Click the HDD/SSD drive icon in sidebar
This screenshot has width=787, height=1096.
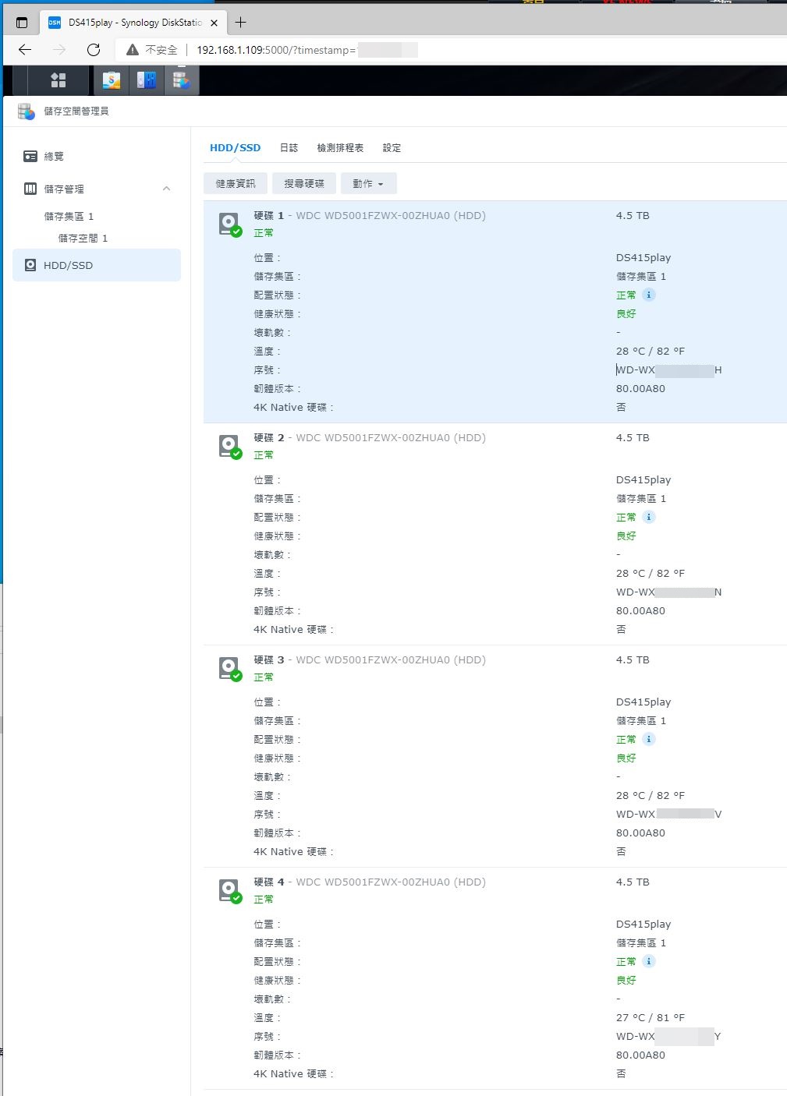(x=30, y=265)
